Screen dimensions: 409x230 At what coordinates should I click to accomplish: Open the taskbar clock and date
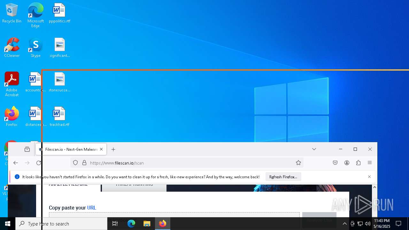tap(382, 224)
